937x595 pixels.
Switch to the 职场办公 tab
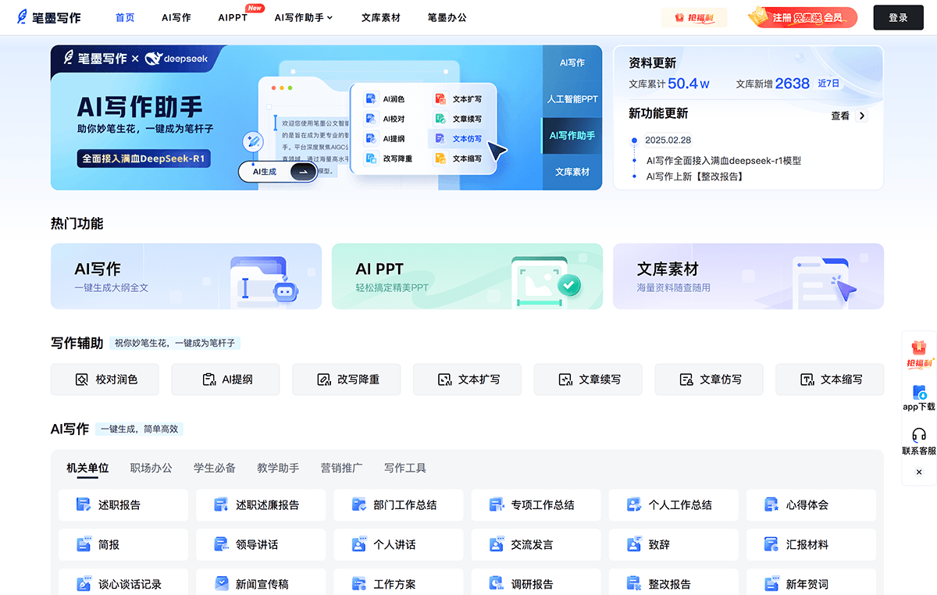point(151,468)
